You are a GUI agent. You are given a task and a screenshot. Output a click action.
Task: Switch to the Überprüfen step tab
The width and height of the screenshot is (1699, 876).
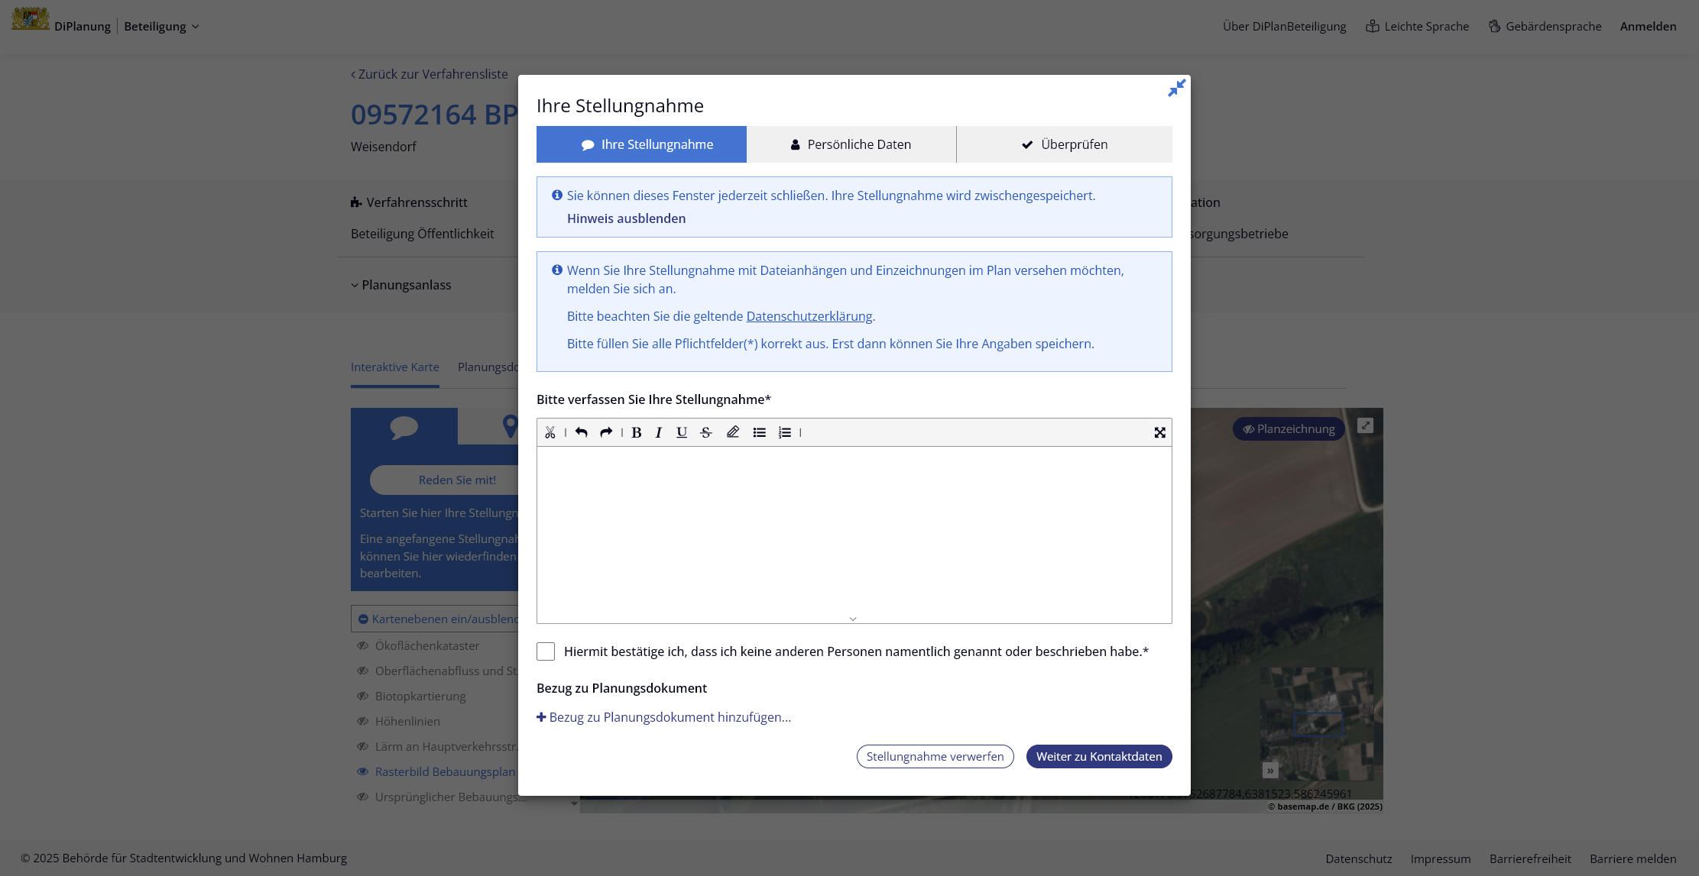click(1064, 144)
